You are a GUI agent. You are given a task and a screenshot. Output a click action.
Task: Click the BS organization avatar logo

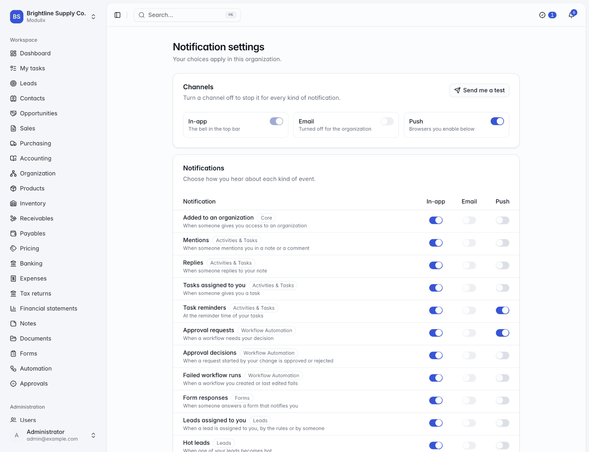tap(16, 16)
